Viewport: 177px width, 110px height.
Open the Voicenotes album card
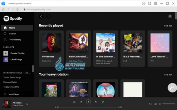click(x=51, y=49)
